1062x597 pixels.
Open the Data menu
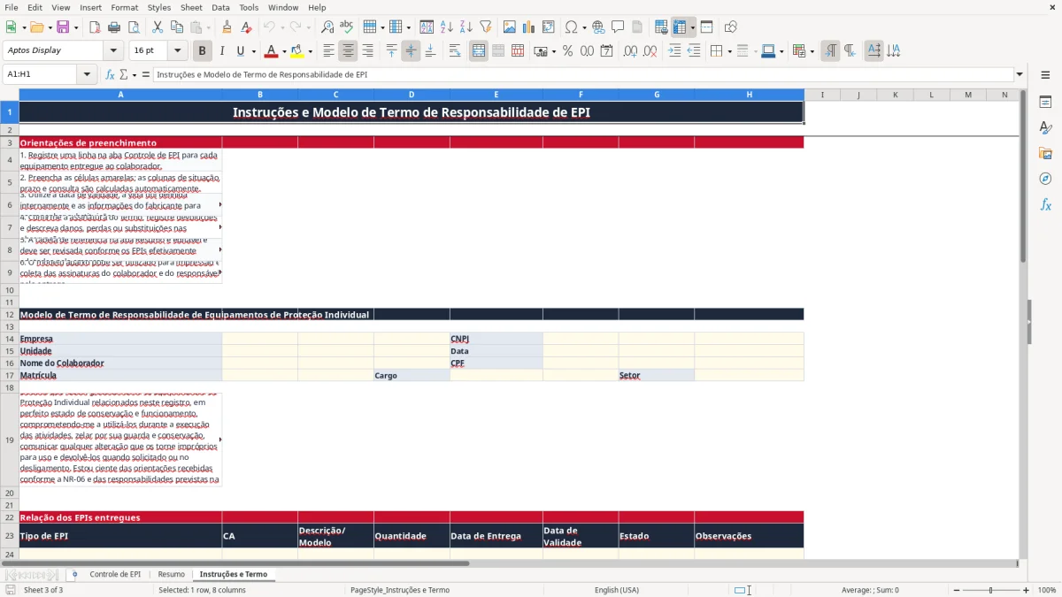coord(220,7)
